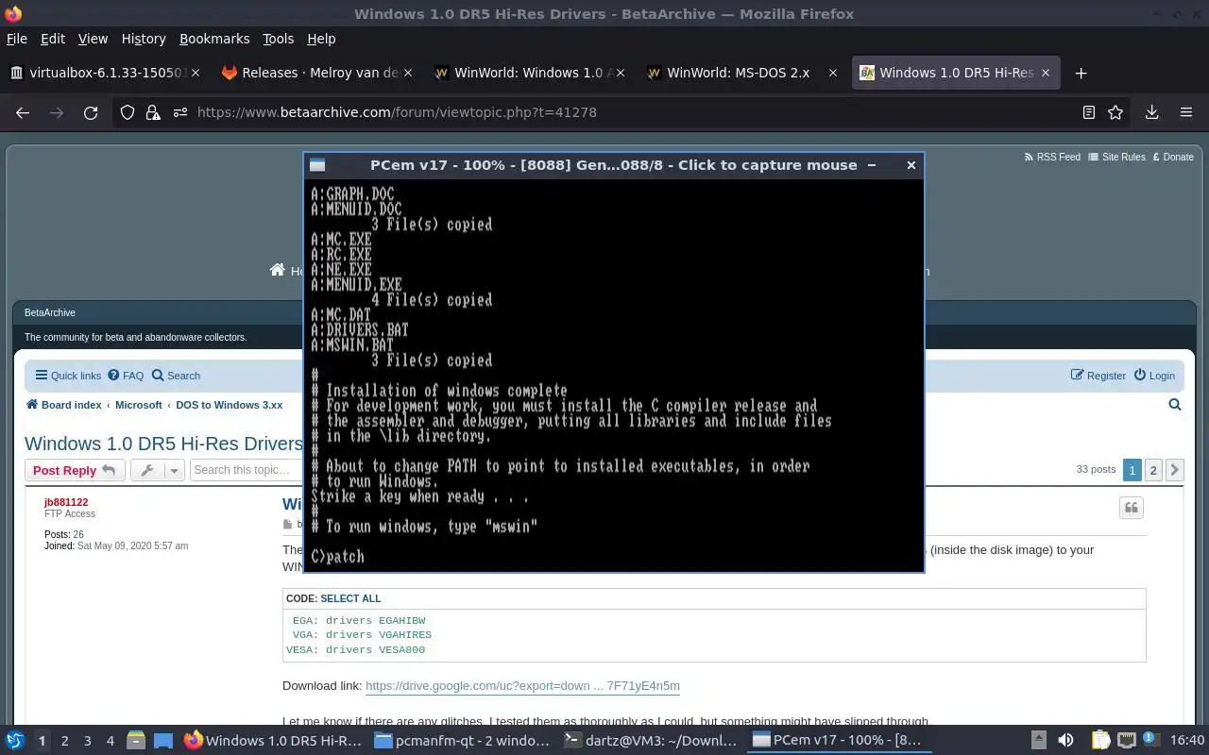Open the volume control tray icon

coord(1065,741)
